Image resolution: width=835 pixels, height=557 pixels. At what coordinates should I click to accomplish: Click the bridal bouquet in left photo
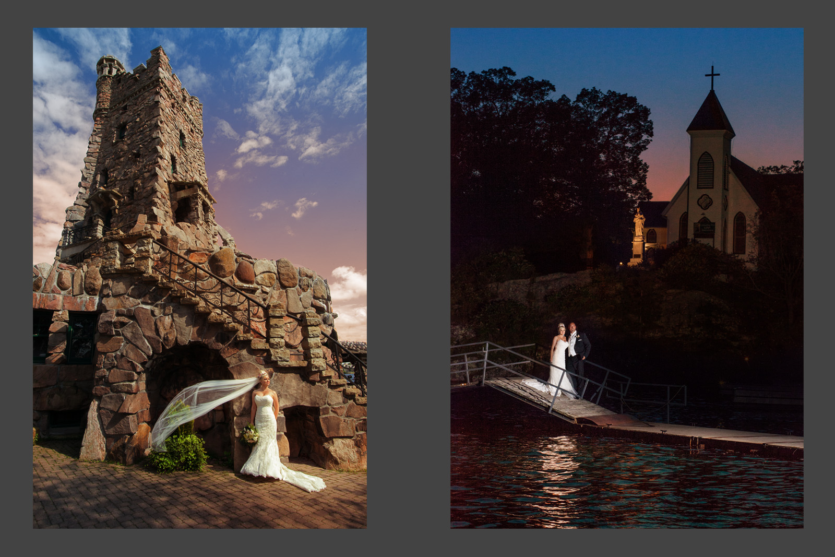coord(250,434)
